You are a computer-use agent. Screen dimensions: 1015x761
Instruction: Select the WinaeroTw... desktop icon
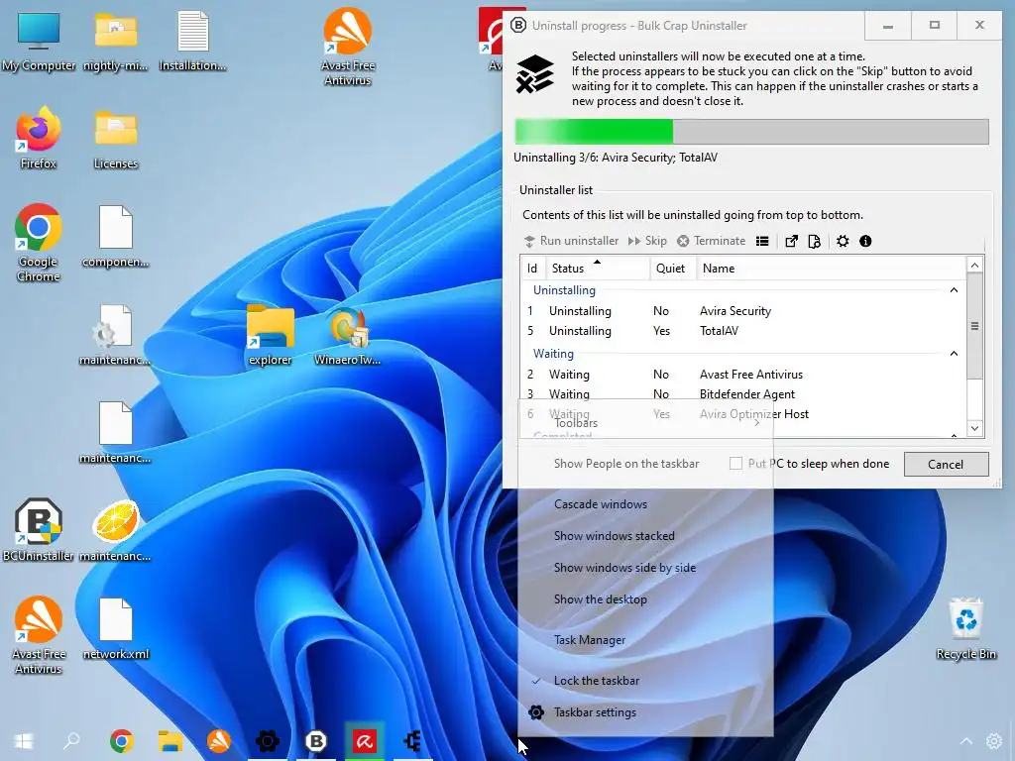348,335
